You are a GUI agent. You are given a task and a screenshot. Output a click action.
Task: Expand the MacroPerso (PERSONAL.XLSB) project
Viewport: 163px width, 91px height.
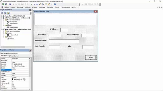pyautogui.click(x=2, y=16)
